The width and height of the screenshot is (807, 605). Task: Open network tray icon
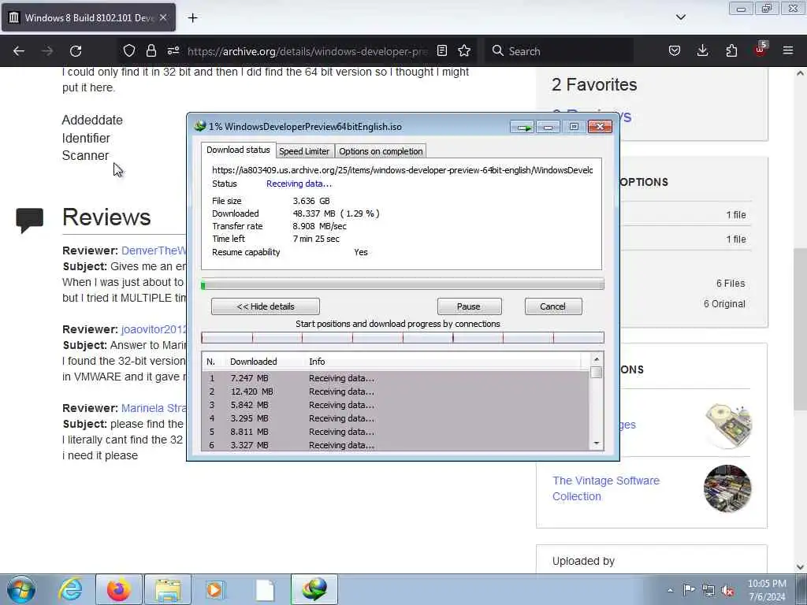click(x=708, y=591)
